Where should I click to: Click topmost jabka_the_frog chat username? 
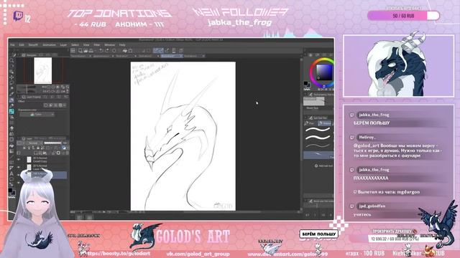374,115
